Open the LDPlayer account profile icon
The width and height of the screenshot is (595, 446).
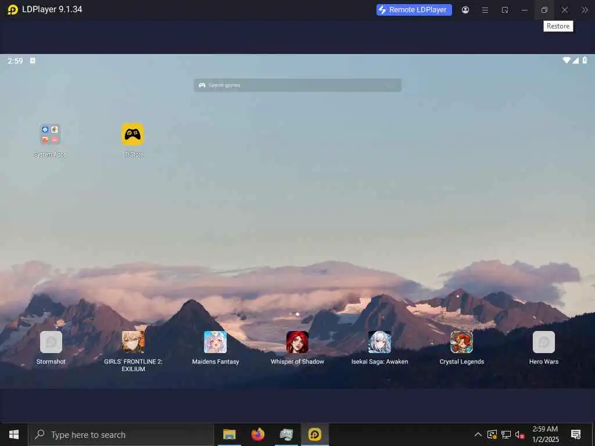click(465, 10)
